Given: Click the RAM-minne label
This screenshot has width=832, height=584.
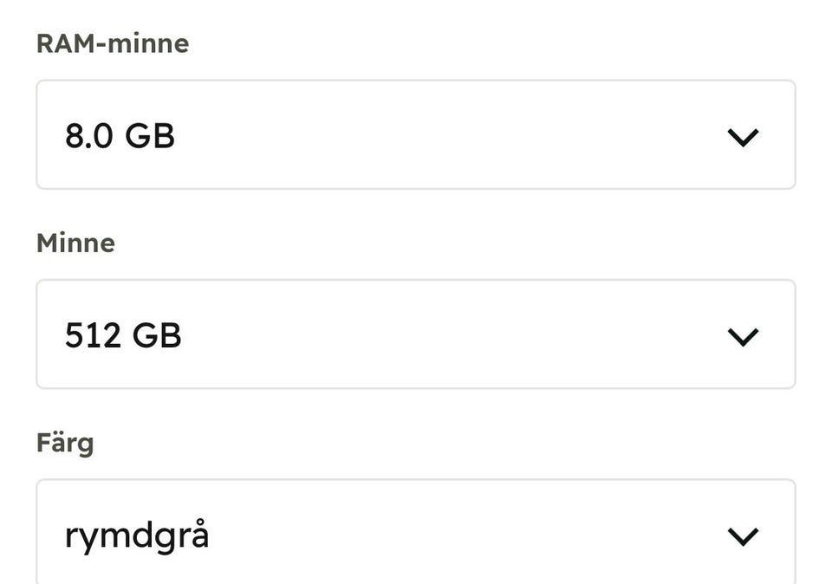Looking at the screenshot, I should [x=113, y=43].
